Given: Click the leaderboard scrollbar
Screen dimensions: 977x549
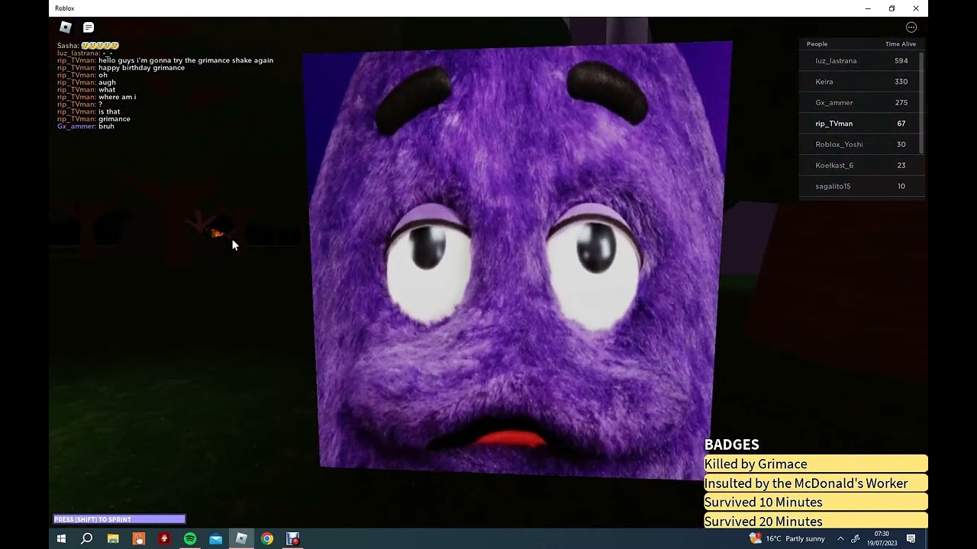Looking at the screenshot, I should (922, 103).
